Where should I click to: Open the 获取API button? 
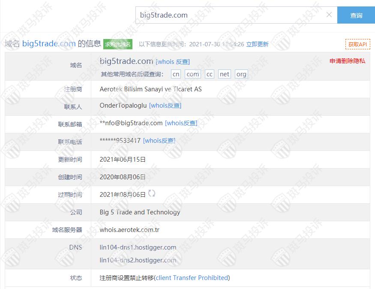tap(357, 44)
